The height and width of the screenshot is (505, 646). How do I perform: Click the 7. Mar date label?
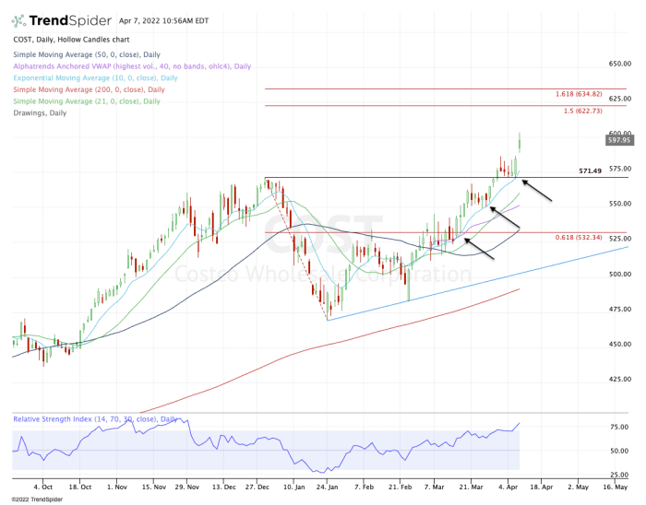435,487
